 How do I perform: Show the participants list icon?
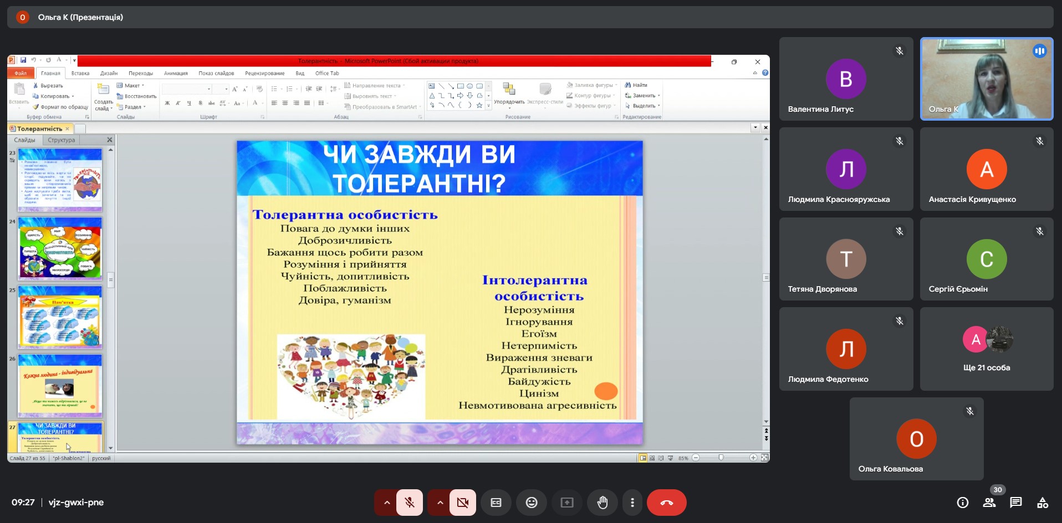click(x=989, y=503)
